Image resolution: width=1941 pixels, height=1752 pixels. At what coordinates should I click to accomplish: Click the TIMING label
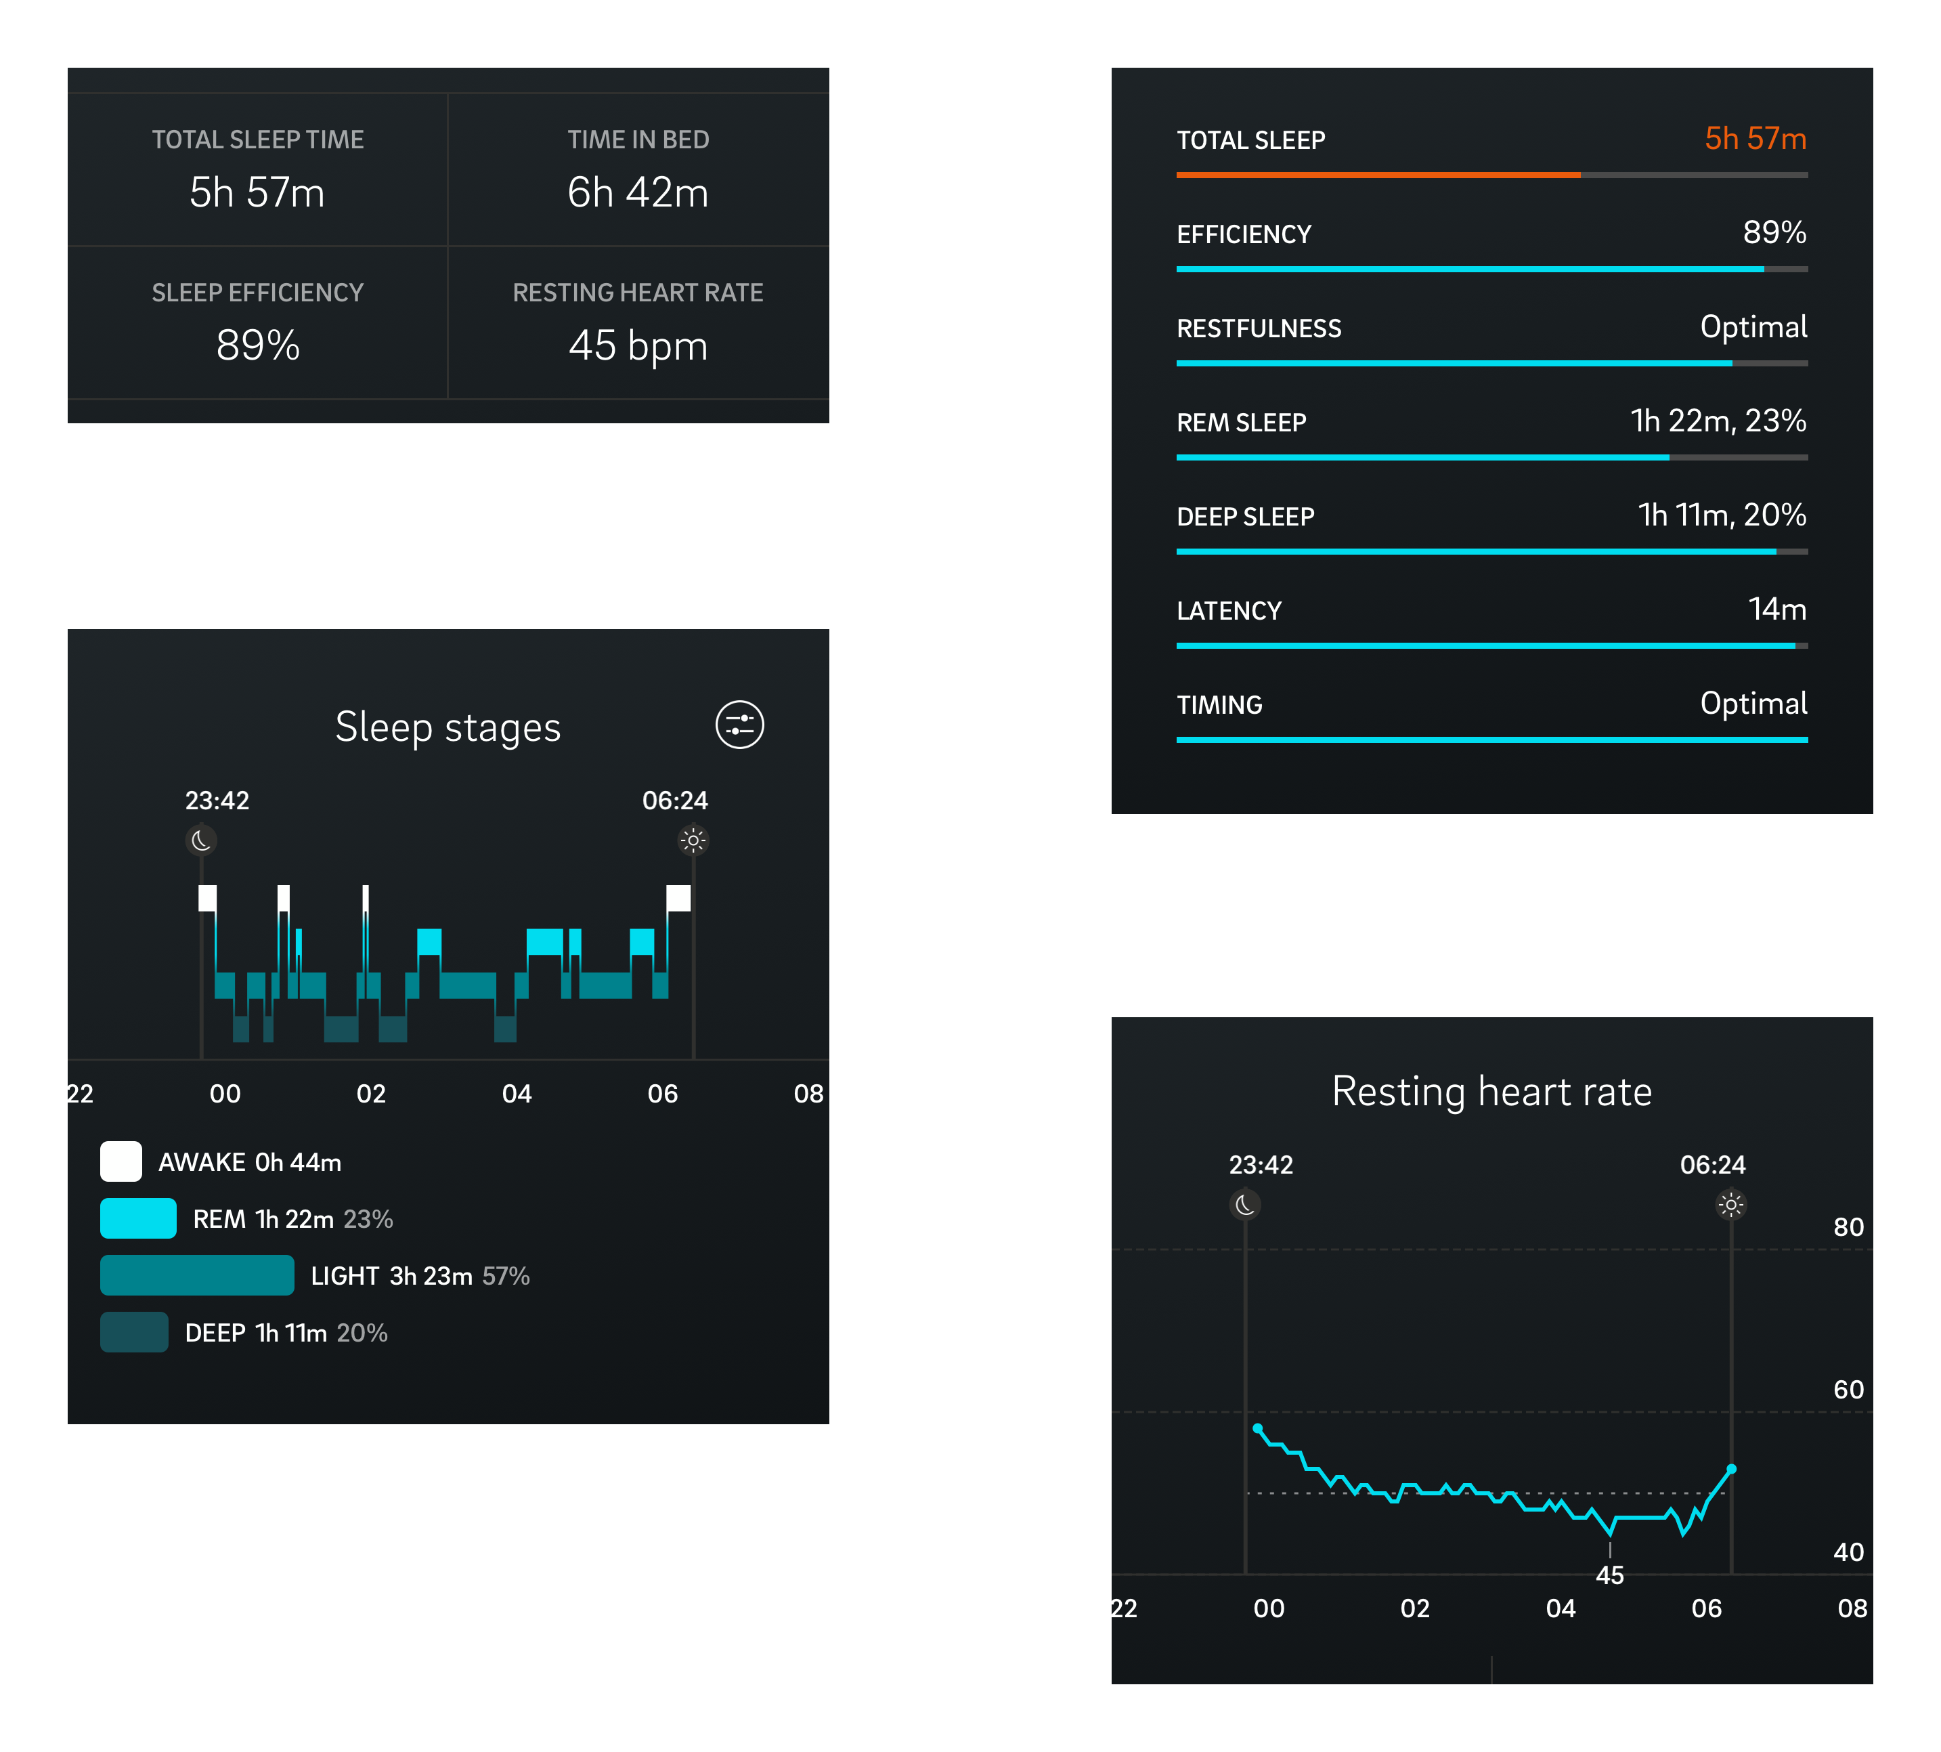[x=1219, y=706]
